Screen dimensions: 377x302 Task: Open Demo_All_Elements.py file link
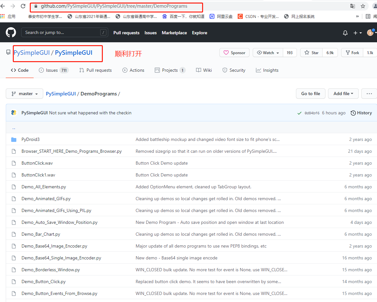click(44, 186)
